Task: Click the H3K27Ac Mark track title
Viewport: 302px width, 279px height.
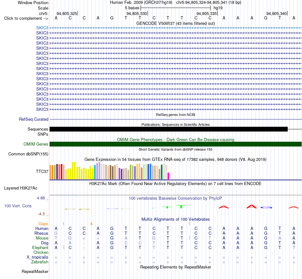Action: pos(175,183)
